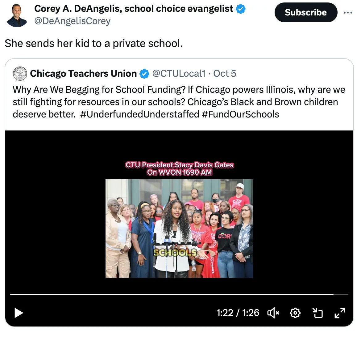The image size is (361, 337).
Task: Click the press conference video frame
Action: (179, 228)
